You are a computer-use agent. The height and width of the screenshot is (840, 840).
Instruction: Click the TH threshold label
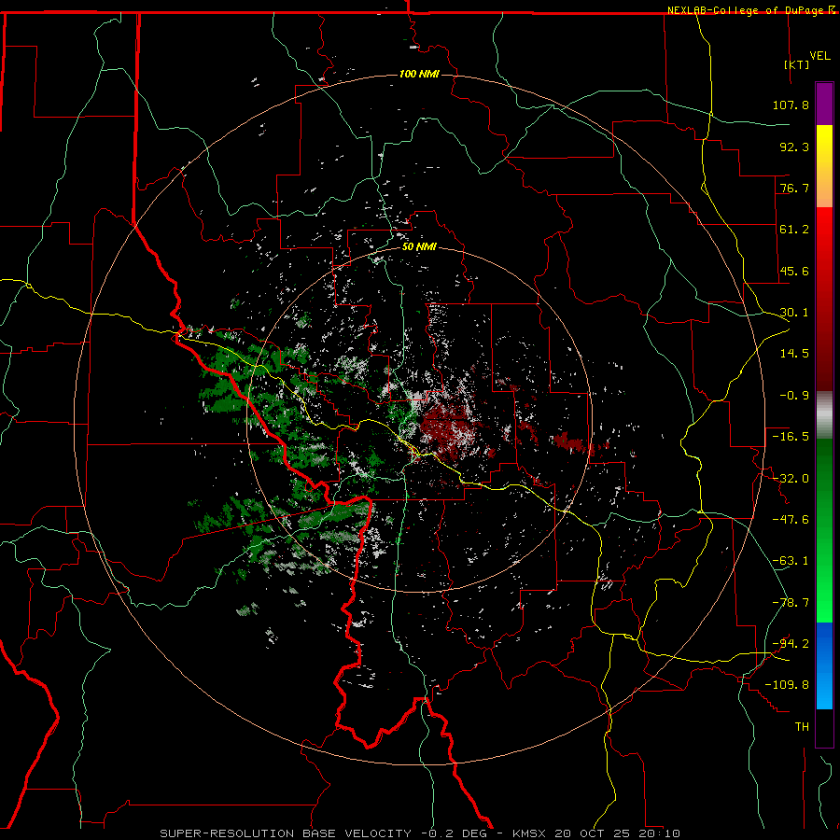coord(802,727)
